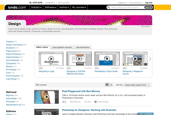Click Intermediate level label under Pixel Playground
The width and height of the screenshot is (171, 115).
click(x=103, y=102)
